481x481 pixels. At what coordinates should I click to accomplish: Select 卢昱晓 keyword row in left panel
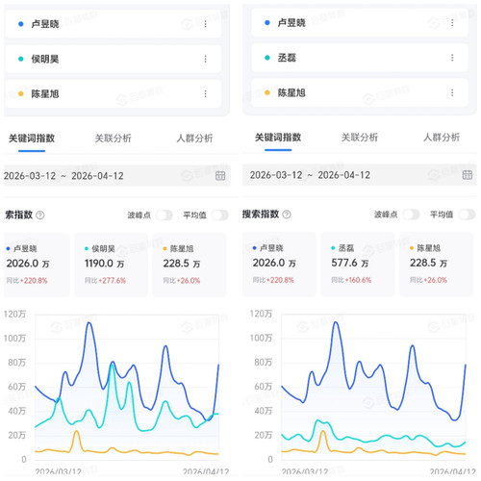(x=114, y=24)
